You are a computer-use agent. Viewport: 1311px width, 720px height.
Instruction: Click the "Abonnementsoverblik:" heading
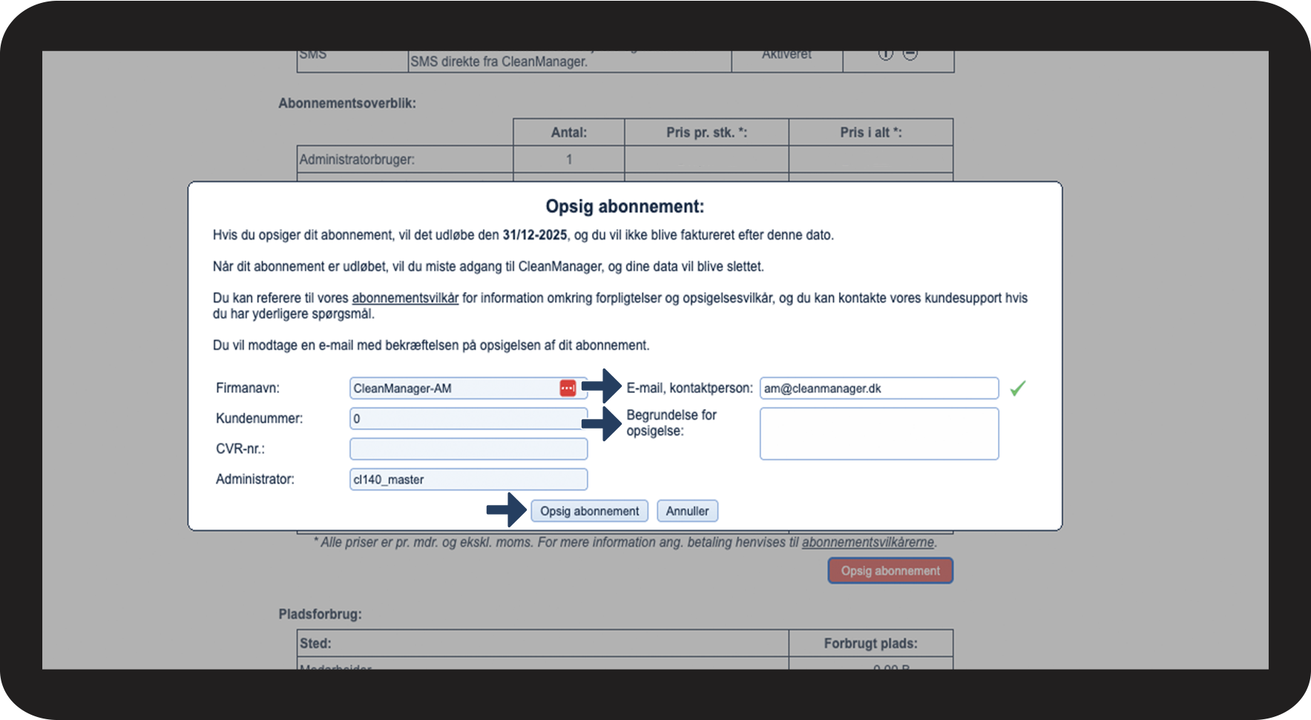click(347, 103)
